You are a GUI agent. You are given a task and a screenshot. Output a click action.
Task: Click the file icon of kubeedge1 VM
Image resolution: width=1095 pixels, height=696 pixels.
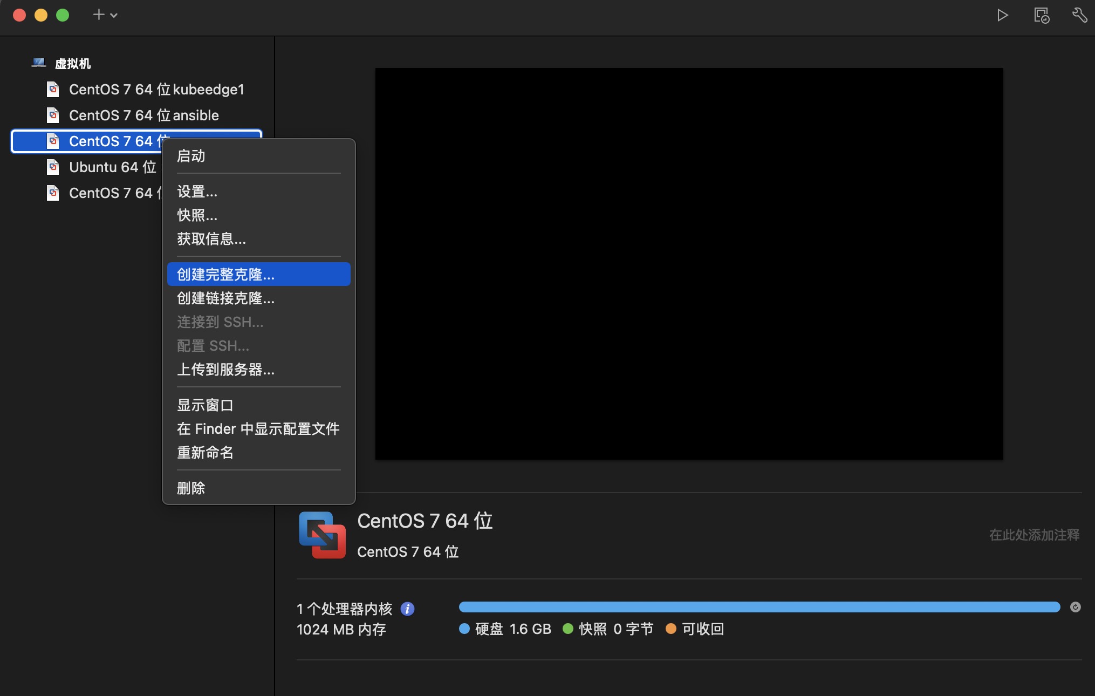[x=53, y=89]
